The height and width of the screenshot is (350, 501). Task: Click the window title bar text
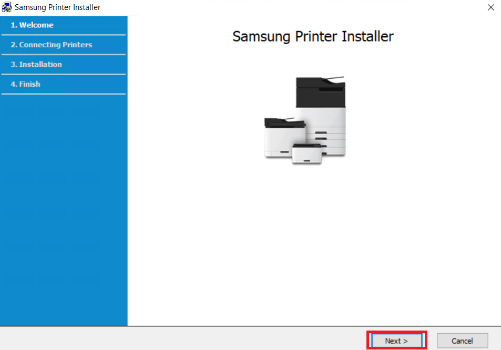[x=57, y=7]
